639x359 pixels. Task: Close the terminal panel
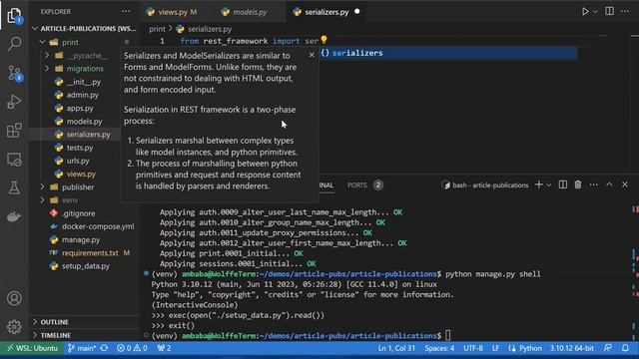pos(625,184)
